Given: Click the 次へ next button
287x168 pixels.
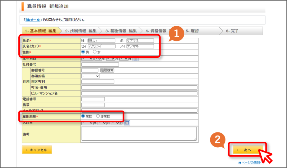Looking at the screenshot, I should pyautogui.click(x=248, y=150).
